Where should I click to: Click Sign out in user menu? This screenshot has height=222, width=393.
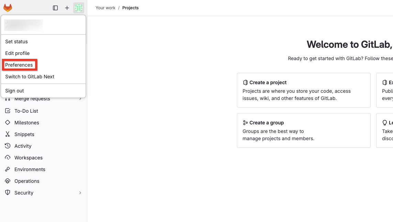tap(15, 91)
